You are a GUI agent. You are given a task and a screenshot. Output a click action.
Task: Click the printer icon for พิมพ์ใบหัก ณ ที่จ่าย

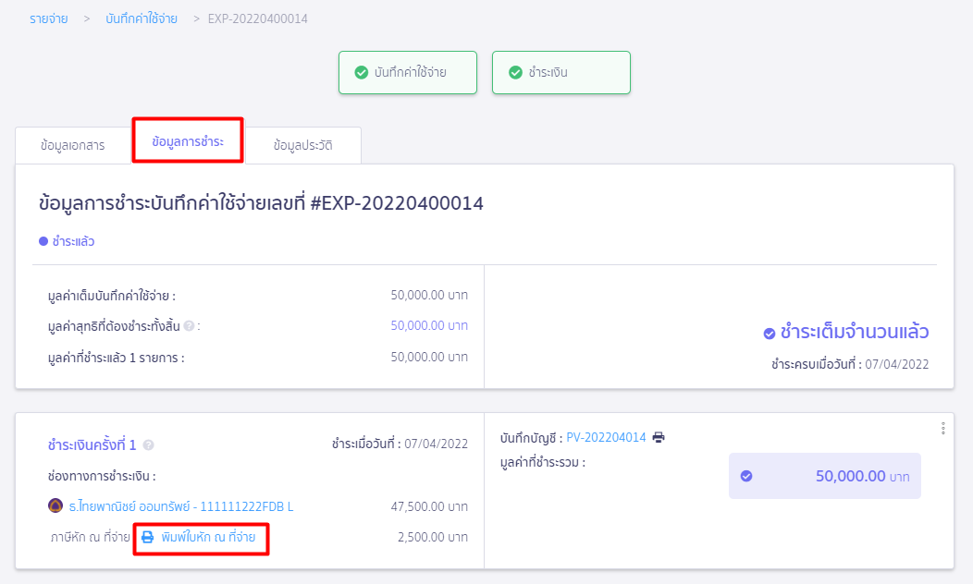(147, 537)
